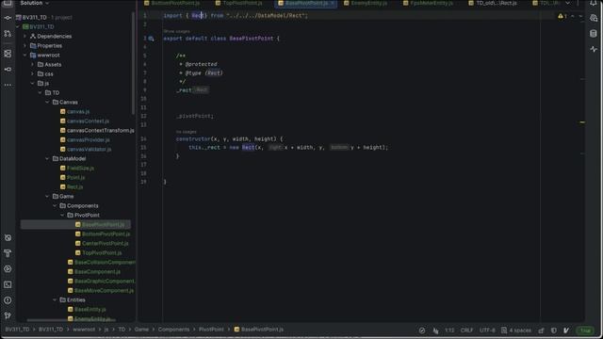The image size is (603, 339).
Task: Open the Dynamic Program Analysis pulse icon
Action: point(594,49)
